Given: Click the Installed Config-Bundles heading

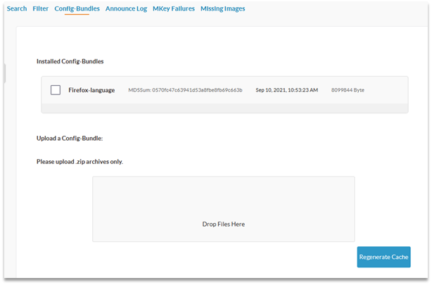Looking at the screenshot, I should [70, 61].
